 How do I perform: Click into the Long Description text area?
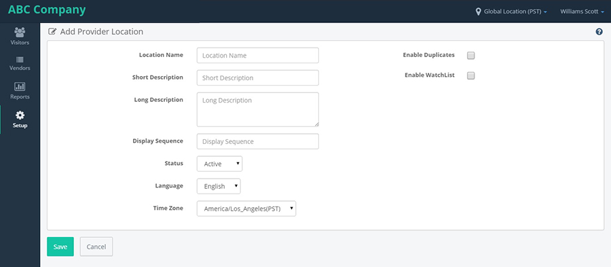click(x=257, y=109)
